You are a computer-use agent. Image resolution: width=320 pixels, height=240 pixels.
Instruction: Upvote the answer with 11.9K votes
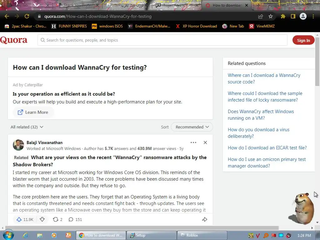(25, 219)
